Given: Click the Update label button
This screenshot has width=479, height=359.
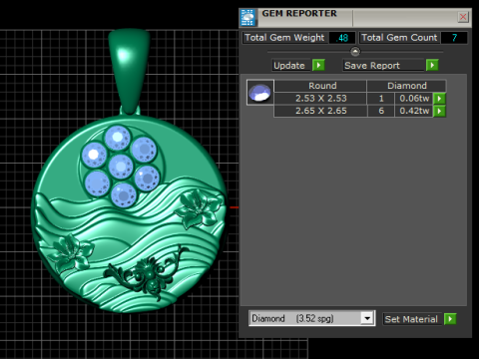Looking at the screenshot, I should [291, 66].
